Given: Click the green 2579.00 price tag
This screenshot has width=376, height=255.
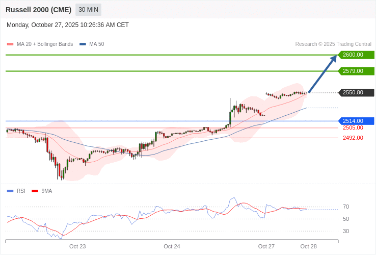Looking at the screenshot, I should 356,71.
